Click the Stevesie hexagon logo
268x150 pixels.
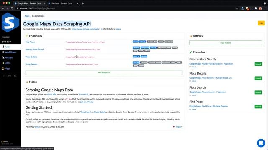[x=10, y=22]
